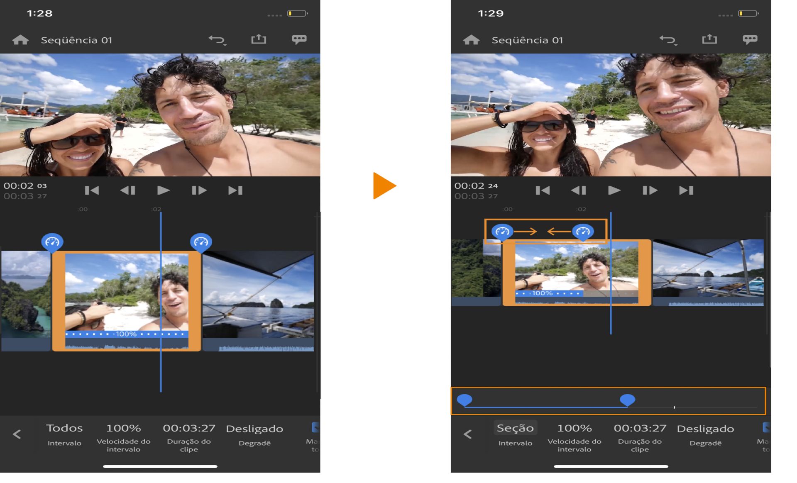Viewport: 797px width, 483px height.
Task: Tap home icon in left screen
Action: [20, 40]
